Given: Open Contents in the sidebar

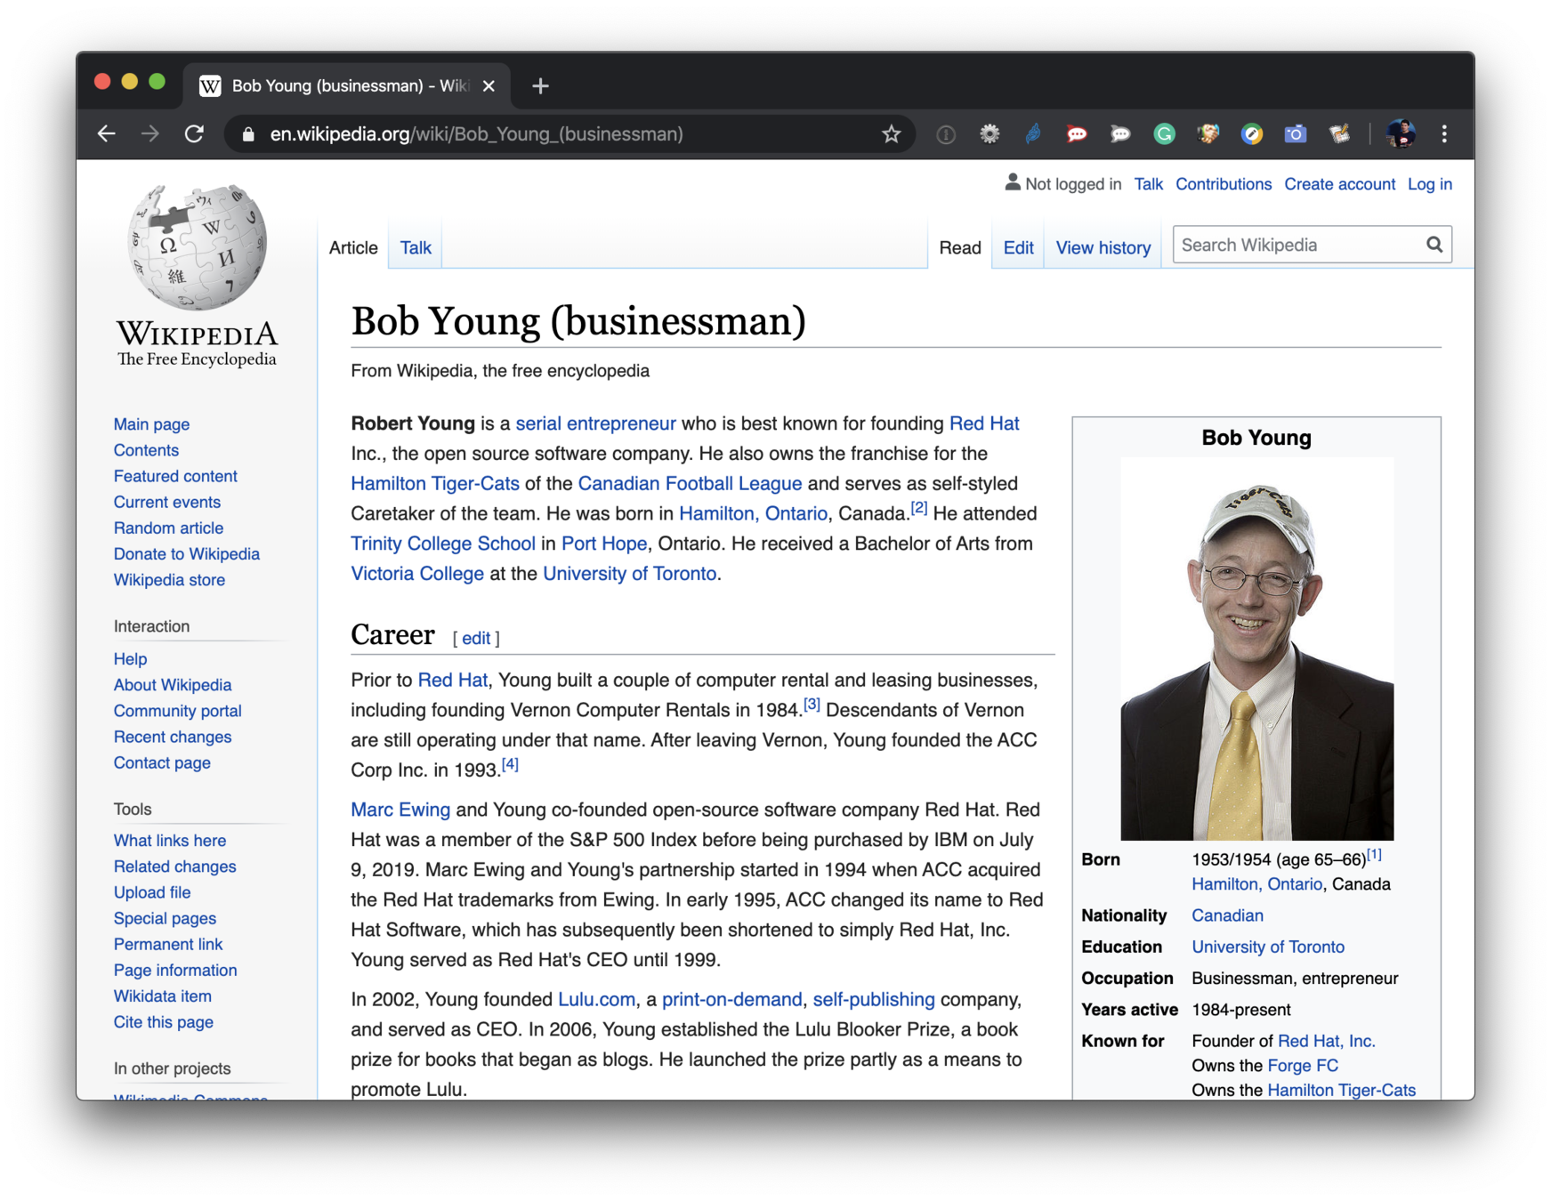Looking at the screenshot, I should [x=146, y=450].
